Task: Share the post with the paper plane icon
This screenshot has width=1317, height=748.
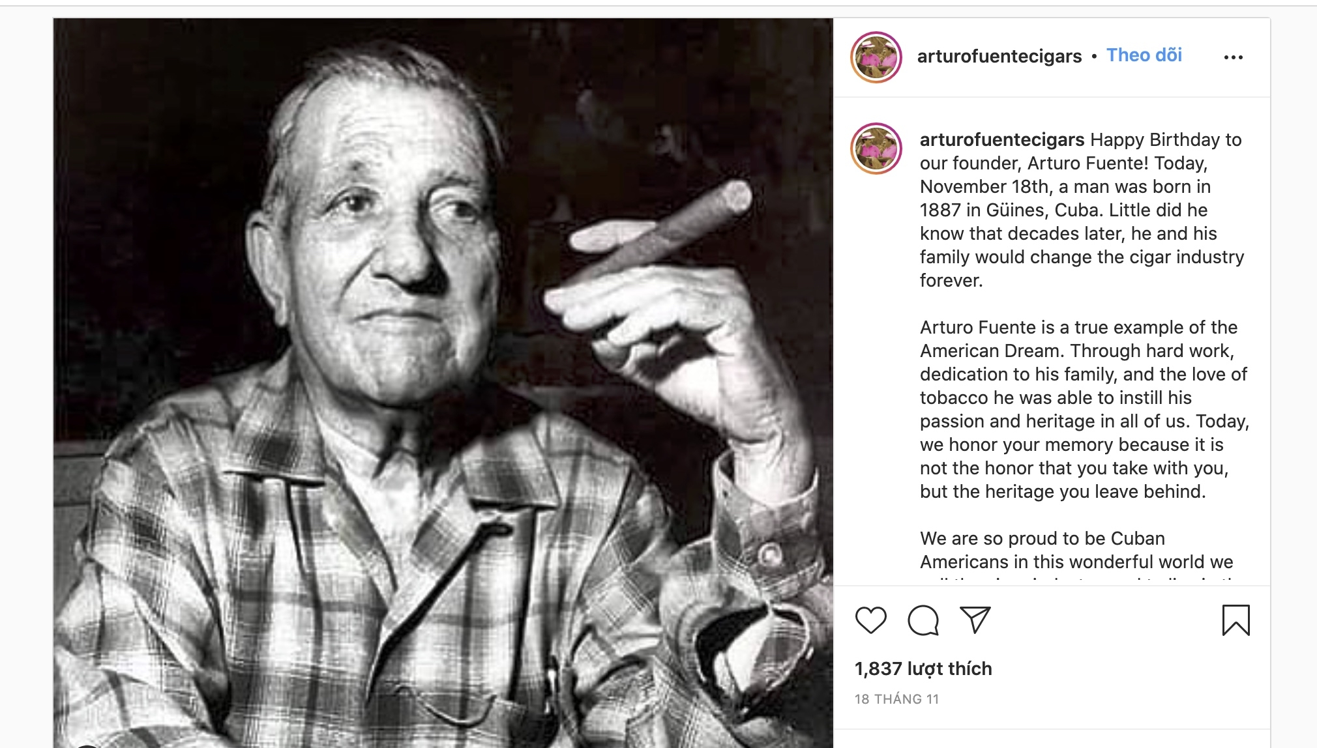Action: [975, 620]
